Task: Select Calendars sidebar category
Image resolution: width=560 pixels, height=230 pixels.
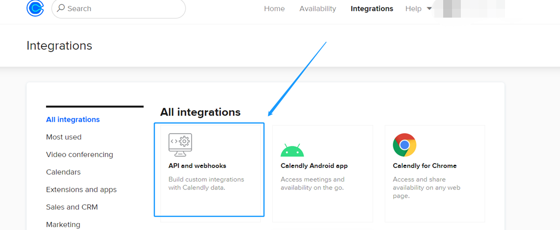Action: click(x=63, y=172)
